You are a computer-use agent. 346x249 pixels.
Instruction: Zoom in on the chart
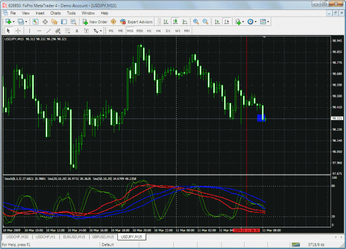click(x=196, y=22)
